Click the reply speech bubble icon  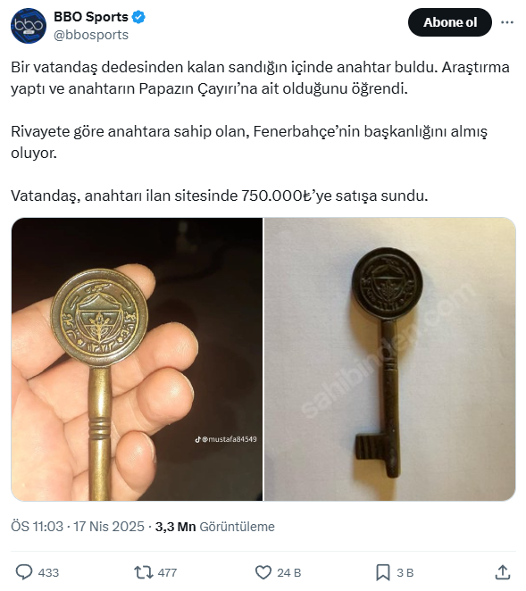point(24,572)
